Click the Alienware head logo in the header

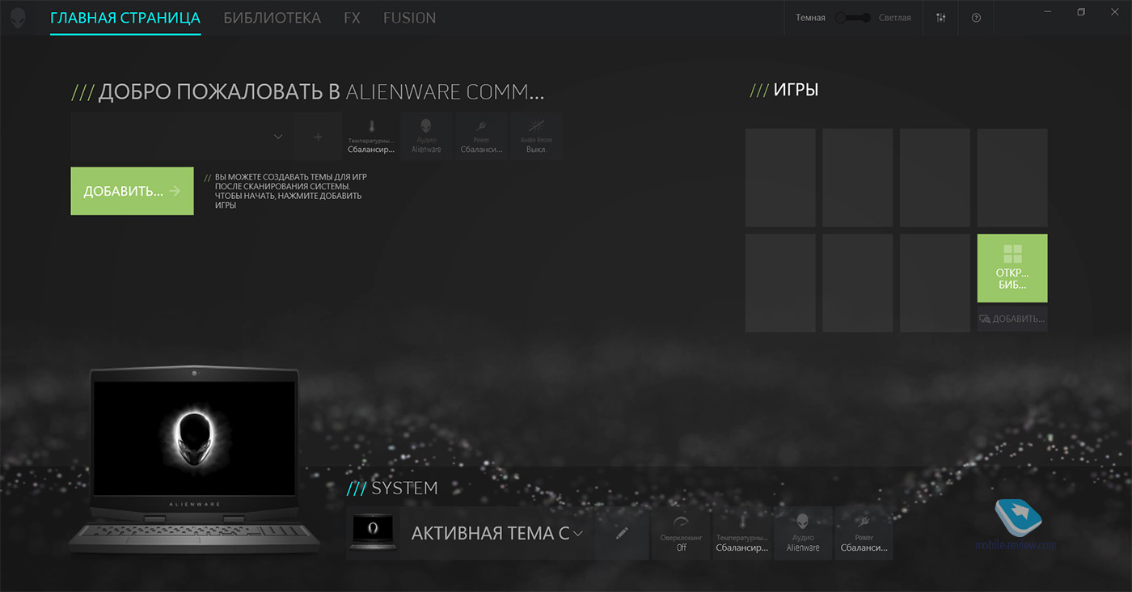click(x=18, y=18)
